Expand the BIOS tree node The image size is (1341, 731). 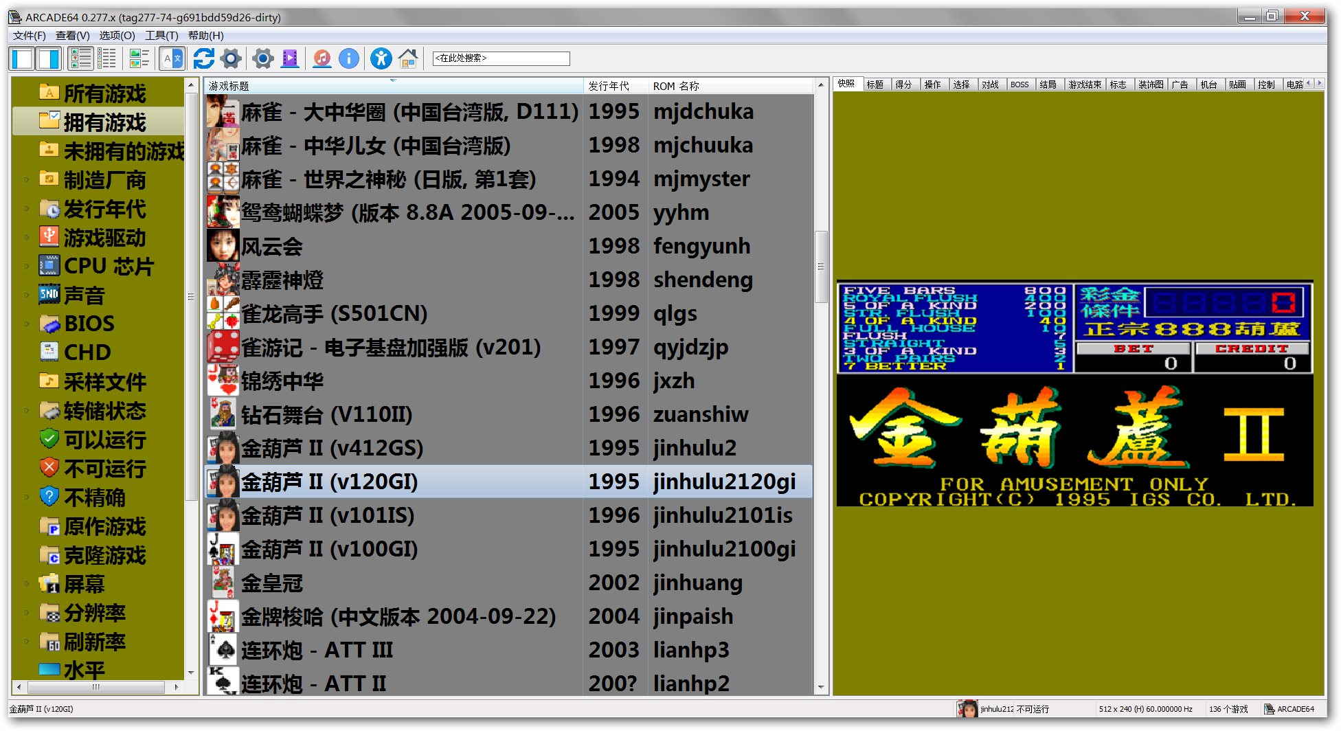point(27,324)
